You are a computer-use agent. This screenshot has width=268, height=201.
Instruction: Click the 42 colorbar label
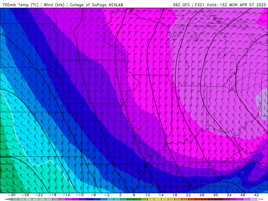click(x=256, y=195)
